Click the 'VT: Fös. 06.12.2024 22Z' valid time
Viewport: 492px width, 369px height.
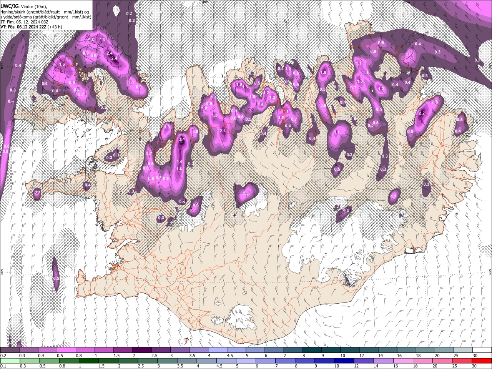(x=23, y=27)
